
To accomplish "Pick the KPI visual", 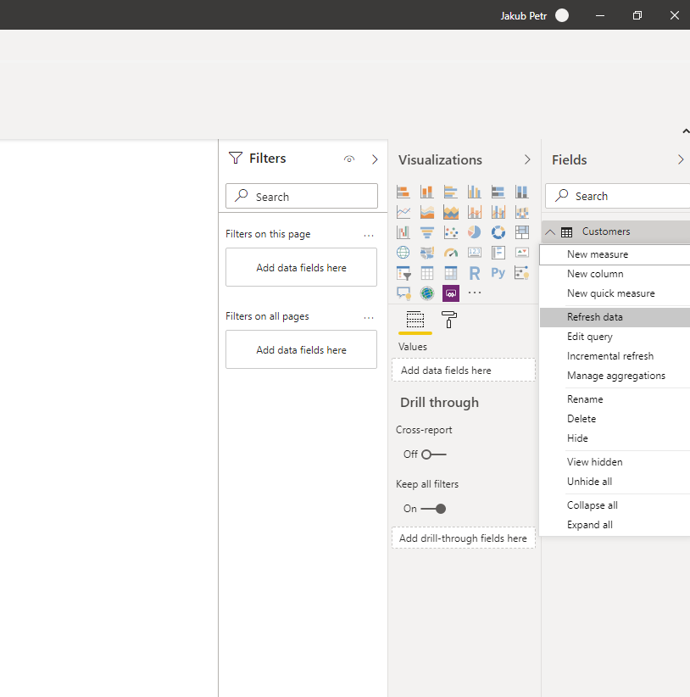I will [521, 253].
